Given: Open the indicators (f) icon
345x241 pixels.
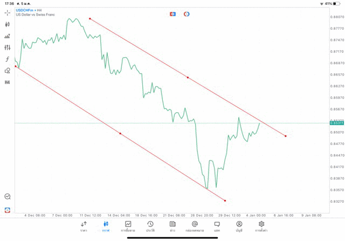Looking at the screenshot, I should [x=8, y=59].
